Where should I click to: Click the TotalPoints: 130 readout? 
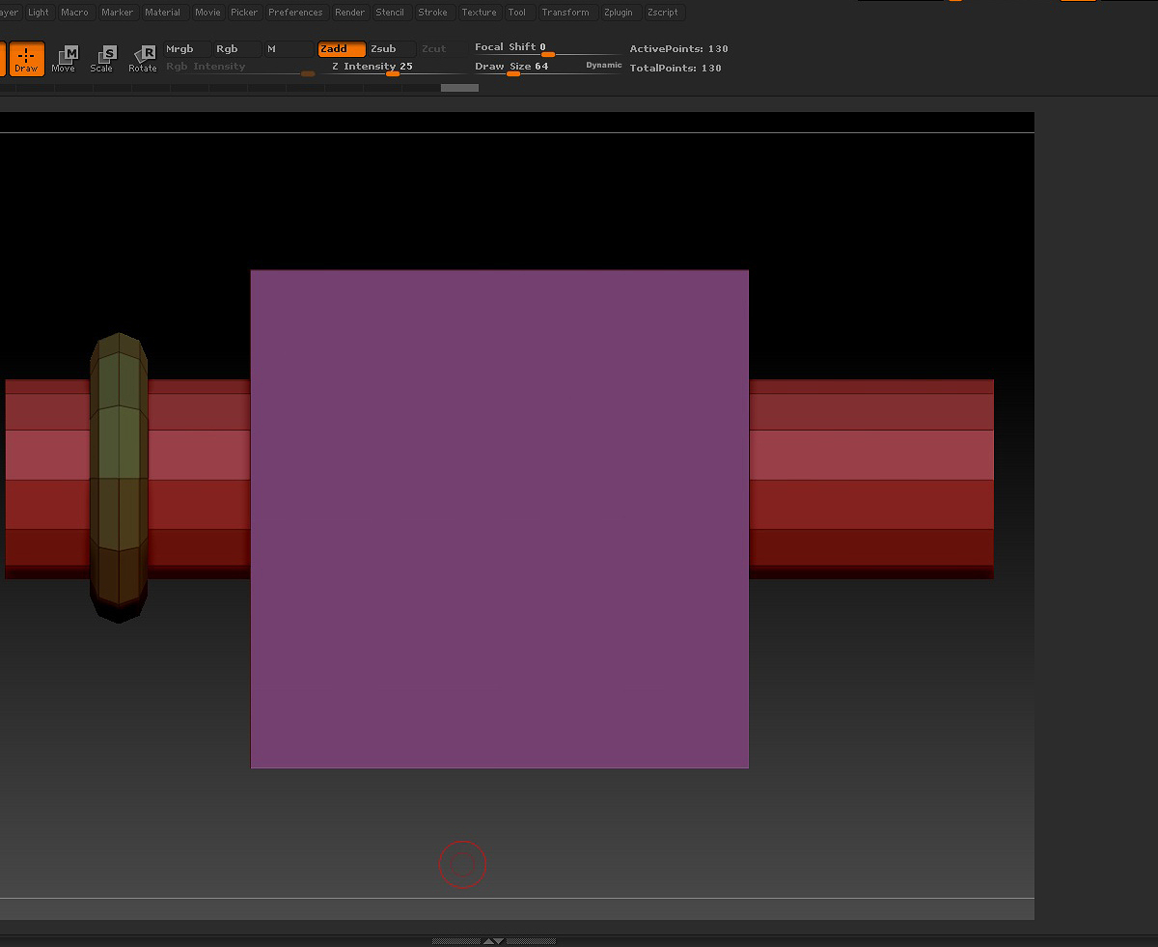[x=675, y=69]
